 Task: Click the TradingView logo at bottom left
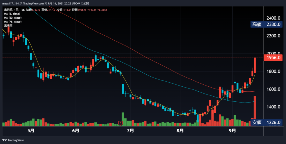click(13, 140)
